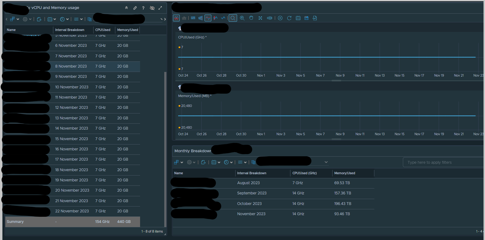Edit the vCPU and Memory usage widget
This screenshot has height=240, width=485.
click(x=135, y=8)
